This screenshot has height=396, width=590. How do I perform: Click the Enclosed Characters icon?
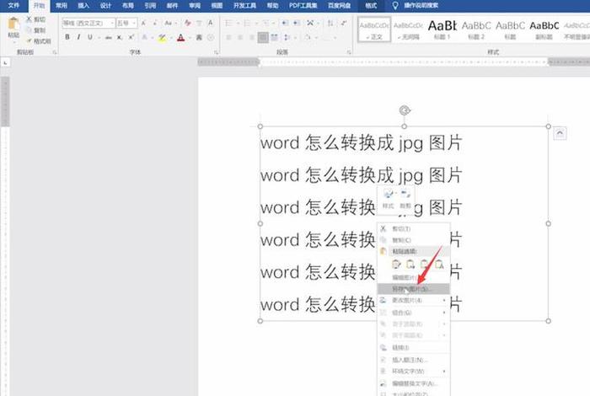[211, 37]
